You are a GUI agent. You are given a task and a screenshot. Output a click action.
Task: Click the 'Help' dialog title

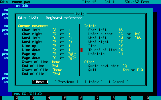coord(80,14)
